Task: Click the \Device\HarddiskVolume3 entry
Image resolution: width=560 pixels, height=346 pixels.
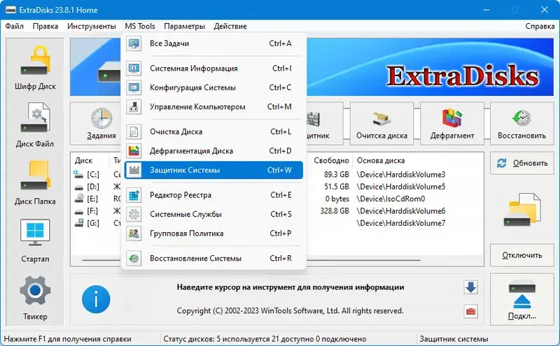Action: pyautogui.click(x=400, y=175)
